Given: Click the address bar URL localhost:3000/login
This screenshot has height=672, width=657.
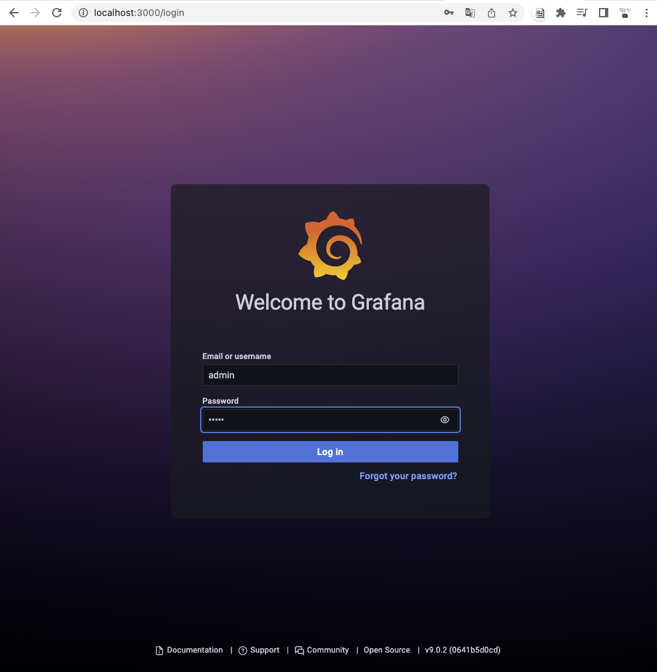Looking at the screenshot, I should click(x=139, y=13).
